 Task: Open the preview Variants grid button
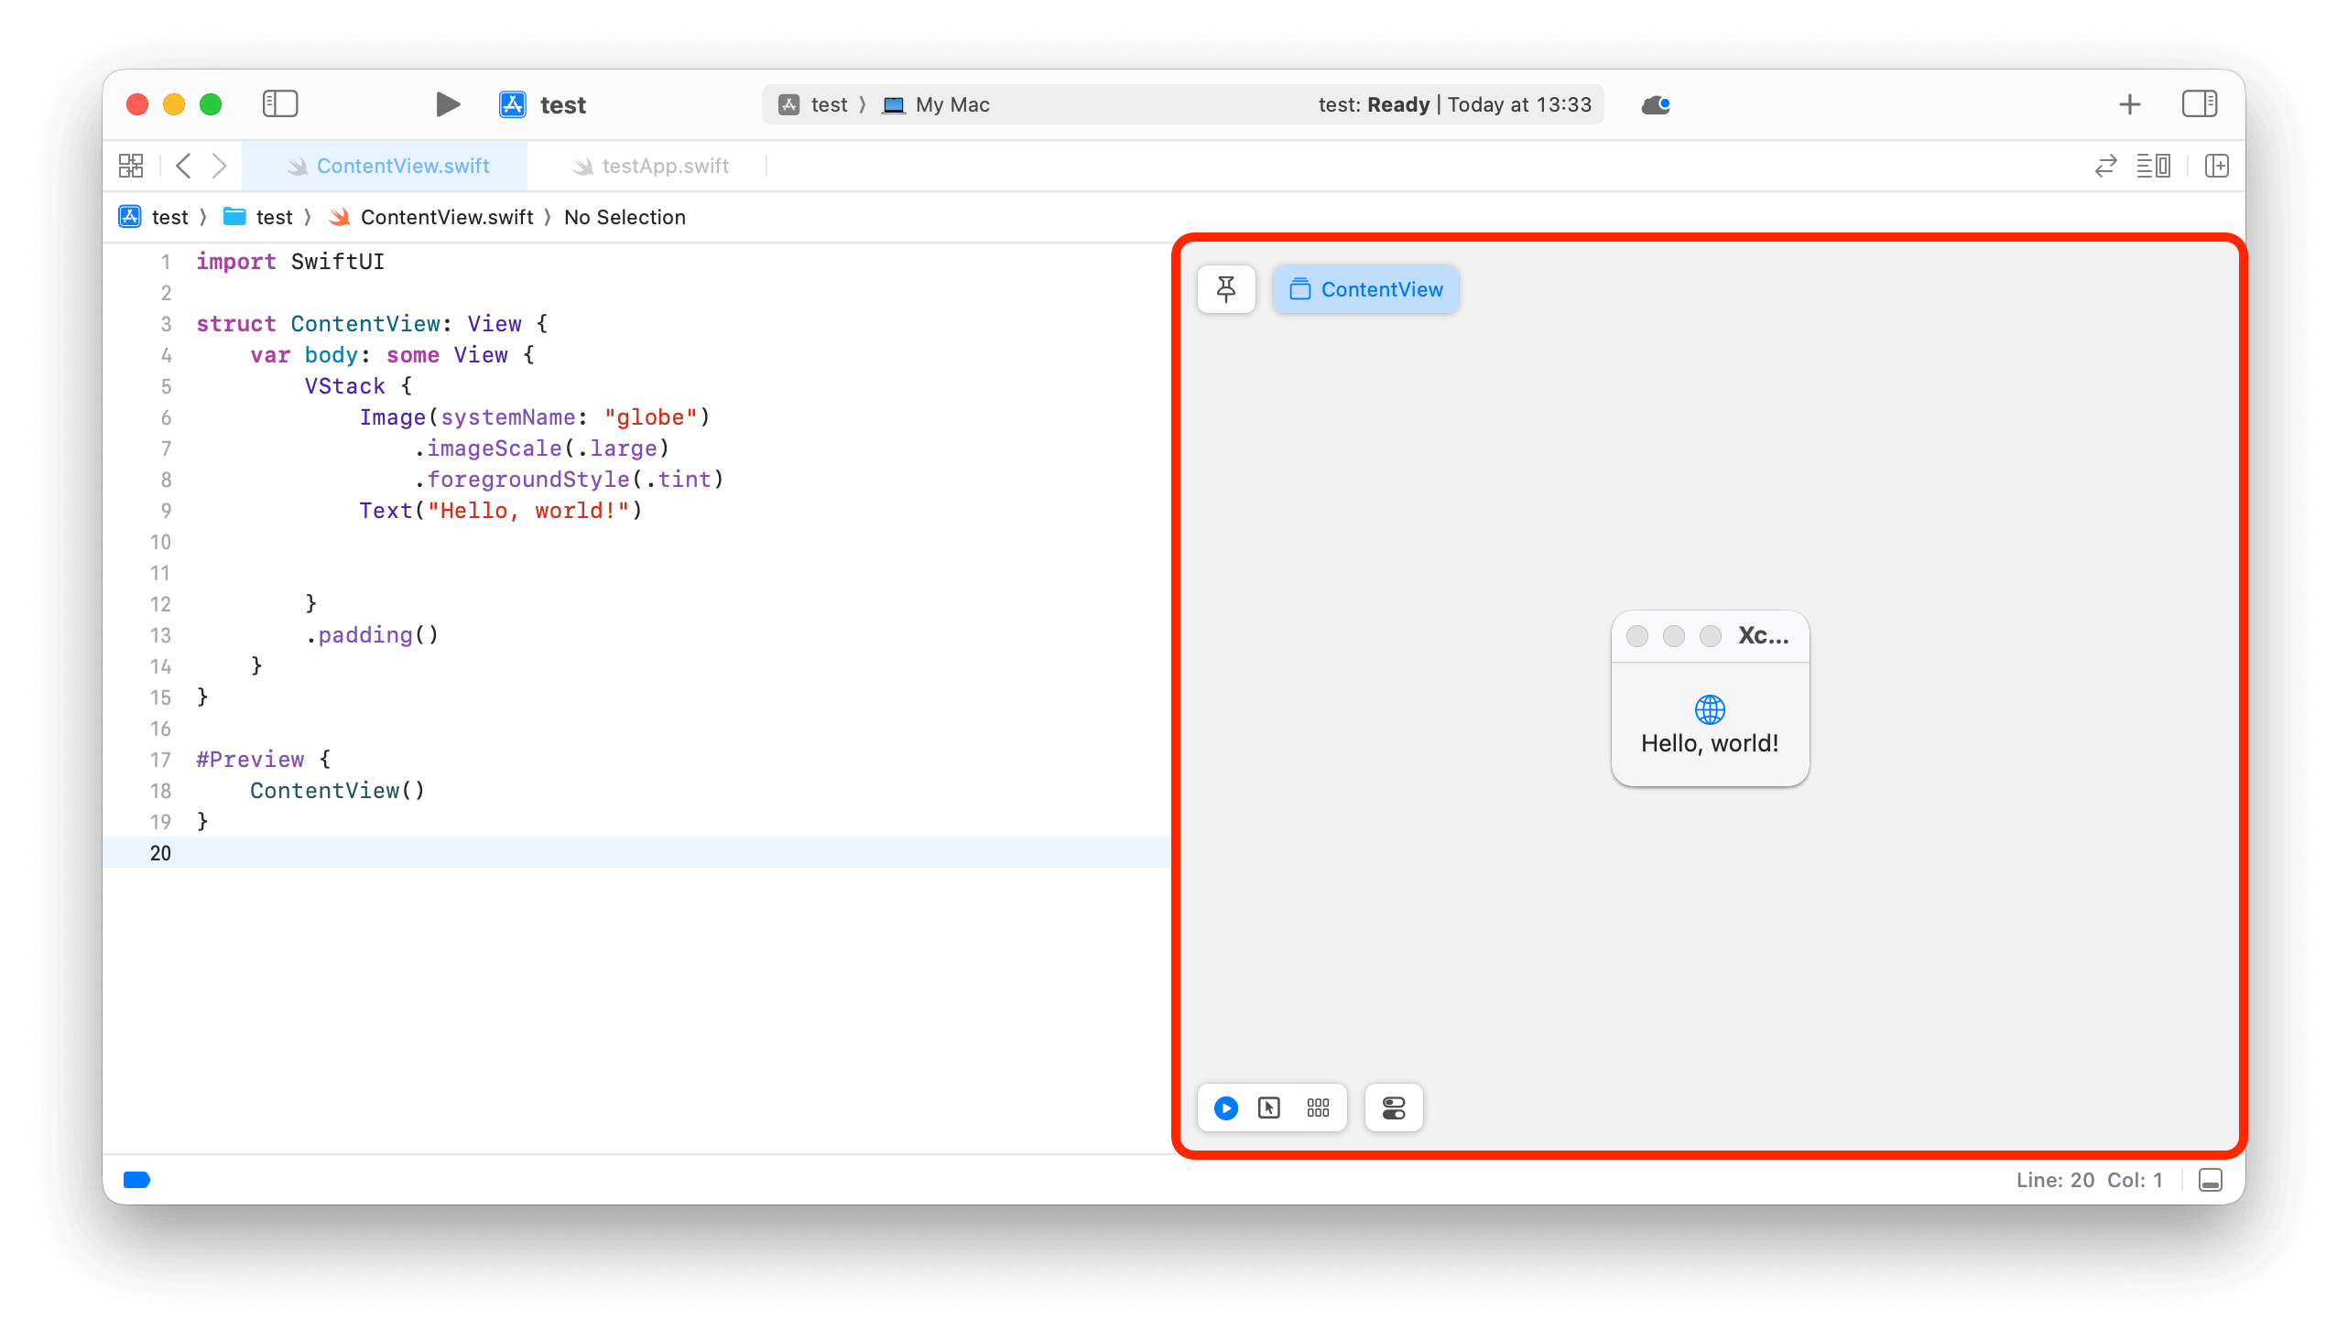tap(1318, 1108)
